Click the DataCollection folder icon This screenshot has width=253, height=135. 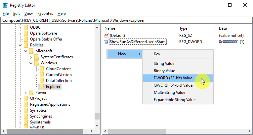(42, 81)
